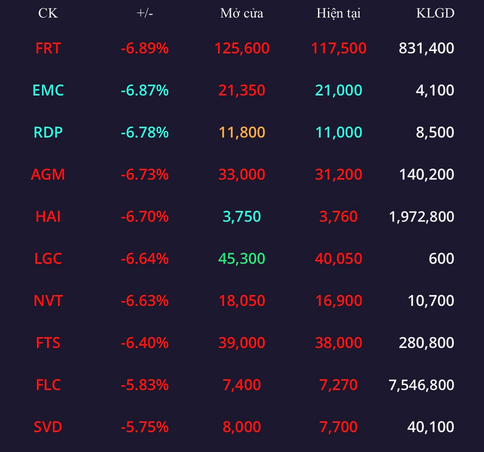Click the HAI ticker symbol
484x452 pixels.
[x=48, y=216]
